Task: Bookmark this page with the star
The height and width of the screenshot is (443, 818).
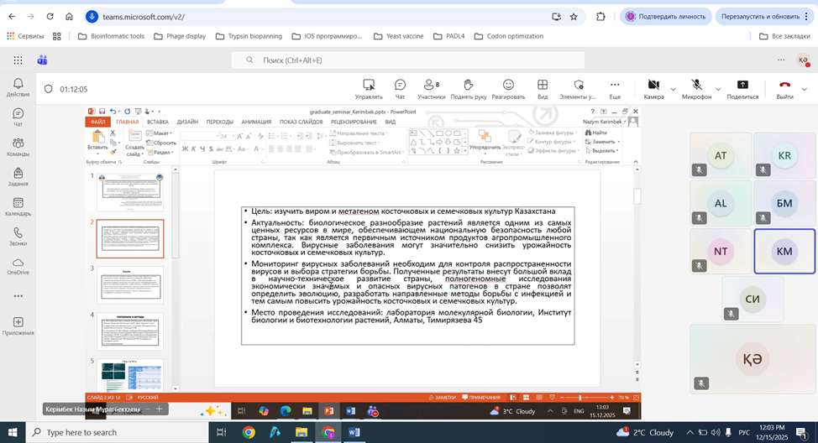Action: [x=574, y=17]
